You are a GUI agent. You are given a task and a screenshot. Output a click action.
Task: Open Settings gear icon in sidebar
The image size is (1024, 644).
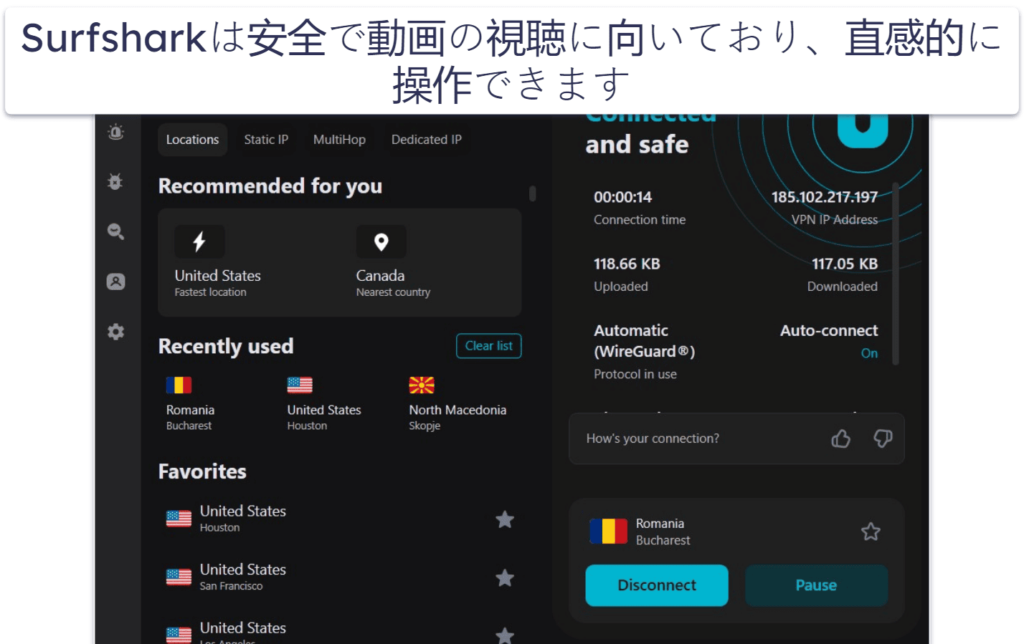(x=115, y=332)
